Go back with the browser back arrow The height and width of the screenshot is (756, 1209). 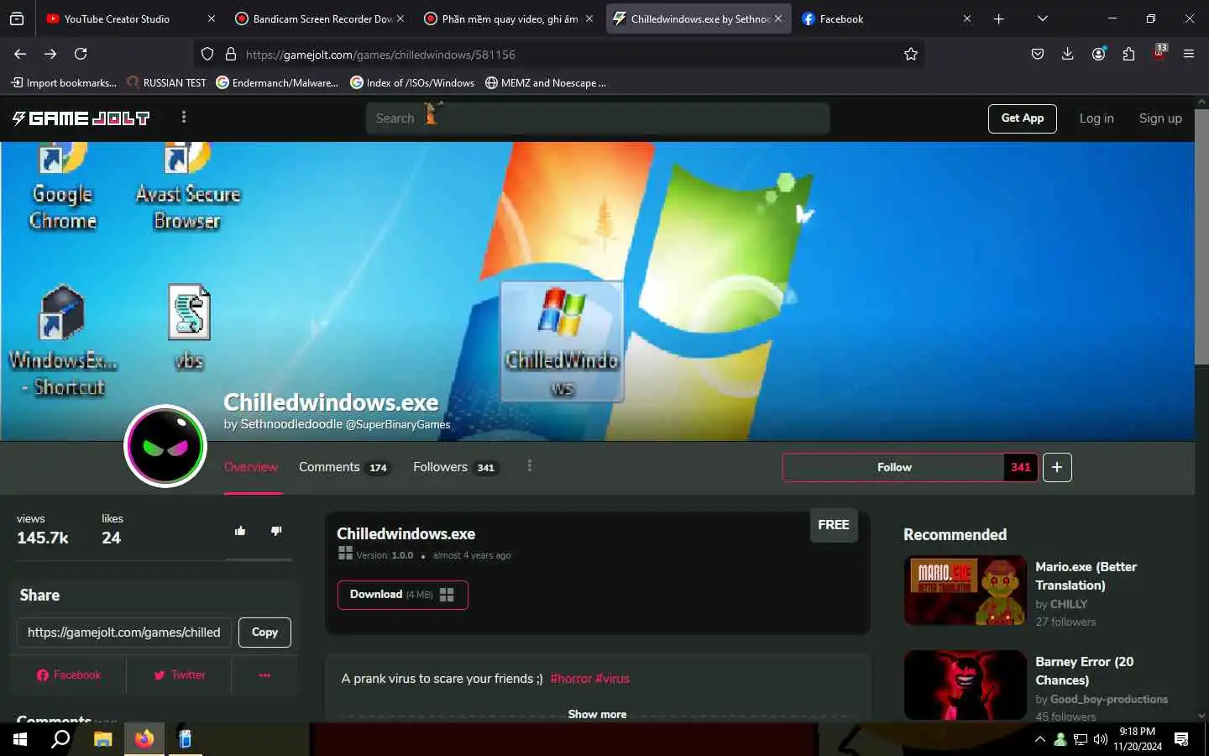coord(20,54)
